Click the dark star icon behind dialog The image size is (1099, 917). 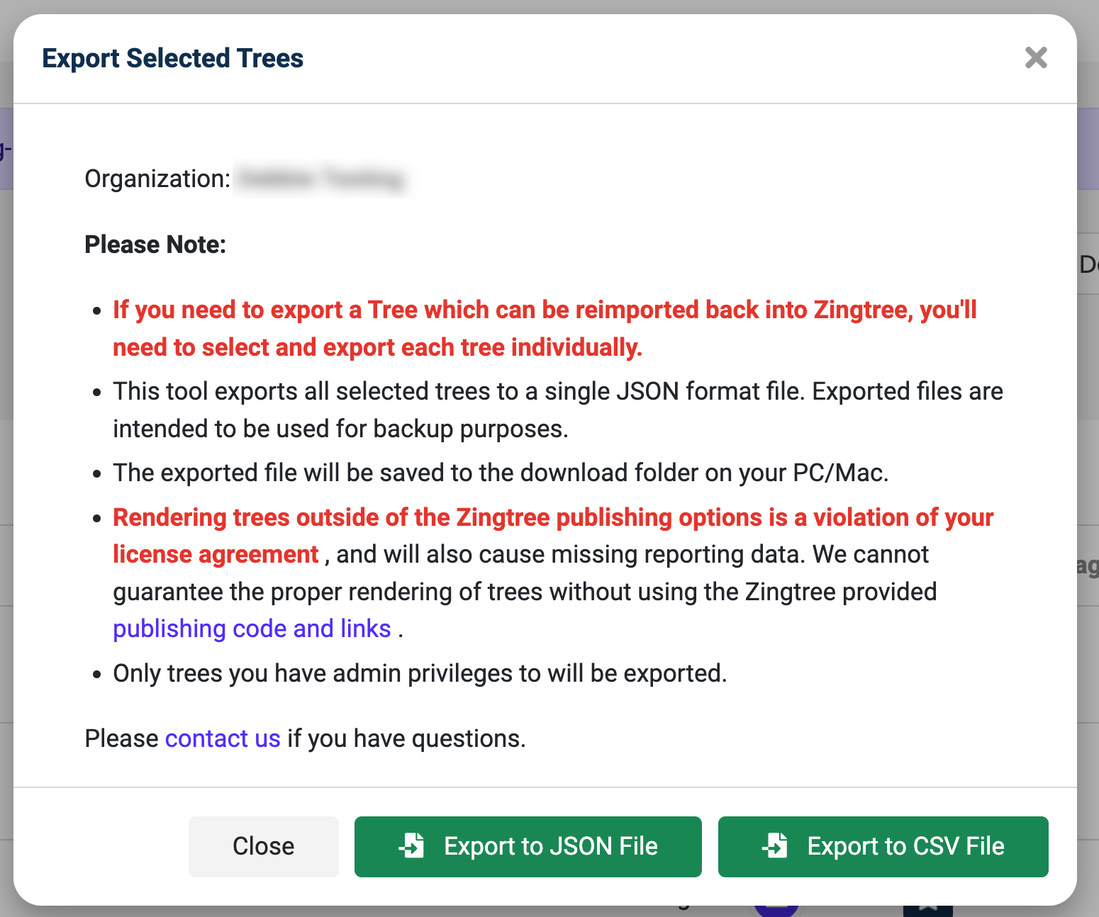tap(927, 909)
